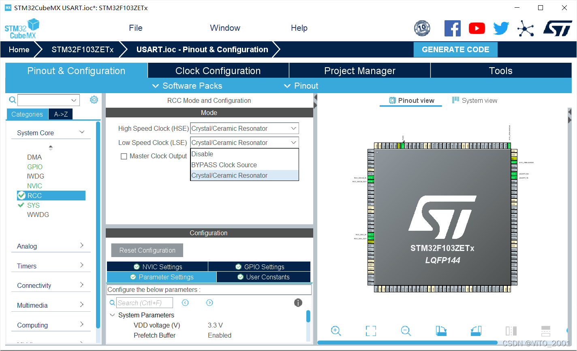
Task: Click the ST logo in the header
Action: point(558,28)
